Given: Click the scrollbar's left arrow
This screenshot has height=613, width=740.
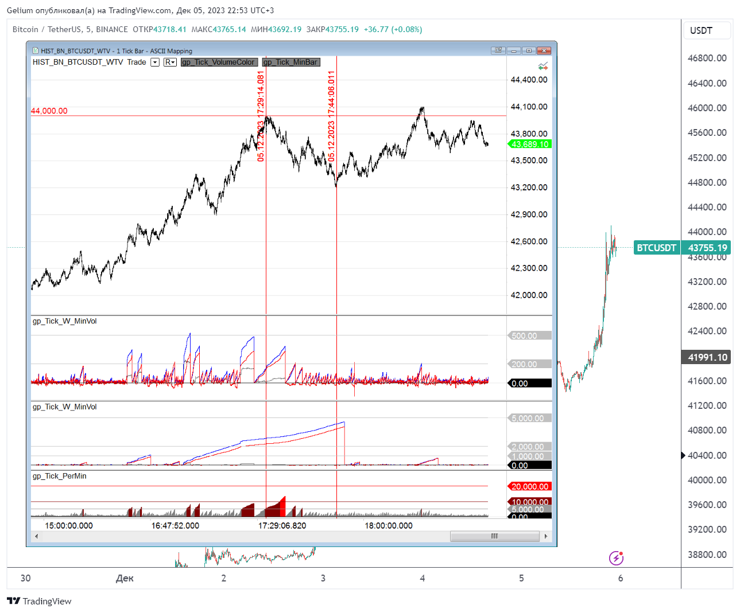Looking at the screenshot, I should (x=37, y=536).
